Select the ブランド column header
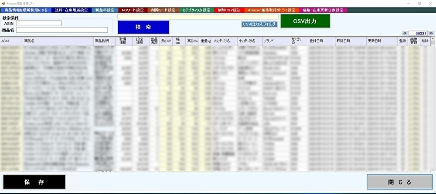This screenshot has width=436, height=194. pyautogui.click(x=276, y=41)
